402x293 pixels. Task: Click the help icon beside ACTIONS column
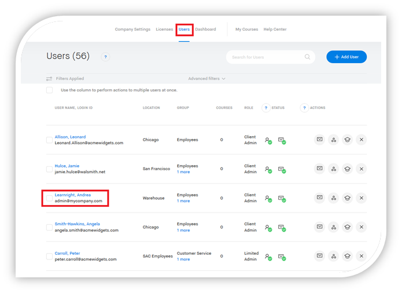pos(304,108)
